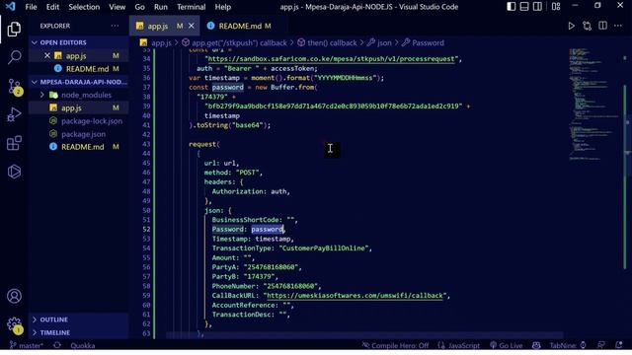The height and width of the screenshot is (355, 632).
Task: Toggle the bottom Panel layout icon
Action: tap(524, 7)
